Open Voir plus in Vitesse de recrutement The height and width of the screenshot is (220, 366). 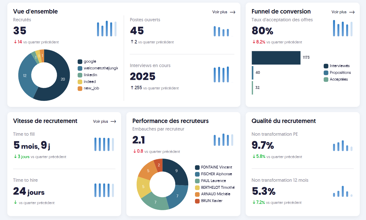(101, 121)
